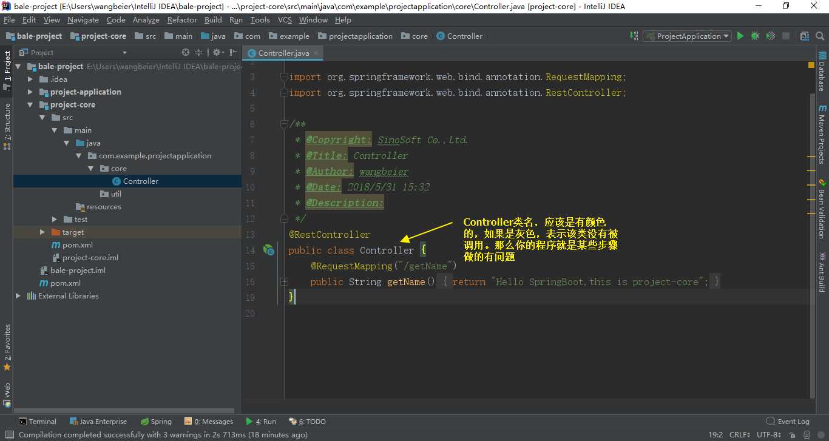The width and height of the screenshot is (829, 441).
Task: Open the Database side panel
Action: (822, 72)
